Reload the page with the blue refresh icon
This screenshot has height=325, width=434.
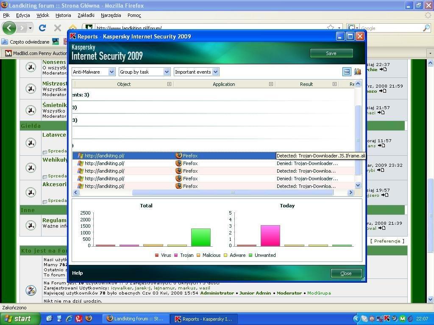tap(42, 28)
